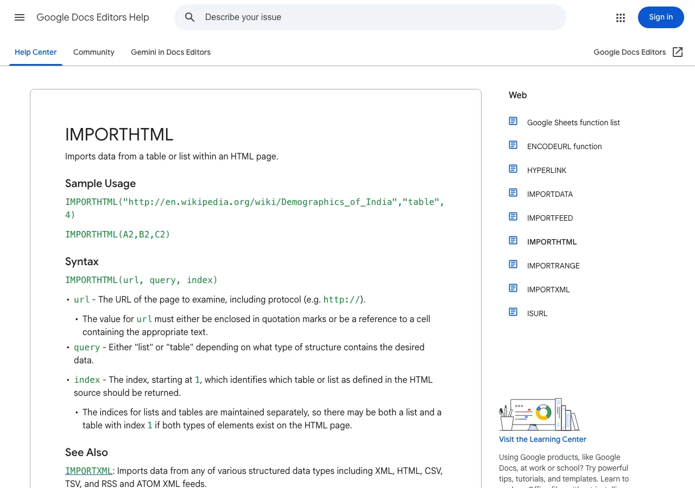Click the 'Imports data from a table' description

tap(172, 156)
